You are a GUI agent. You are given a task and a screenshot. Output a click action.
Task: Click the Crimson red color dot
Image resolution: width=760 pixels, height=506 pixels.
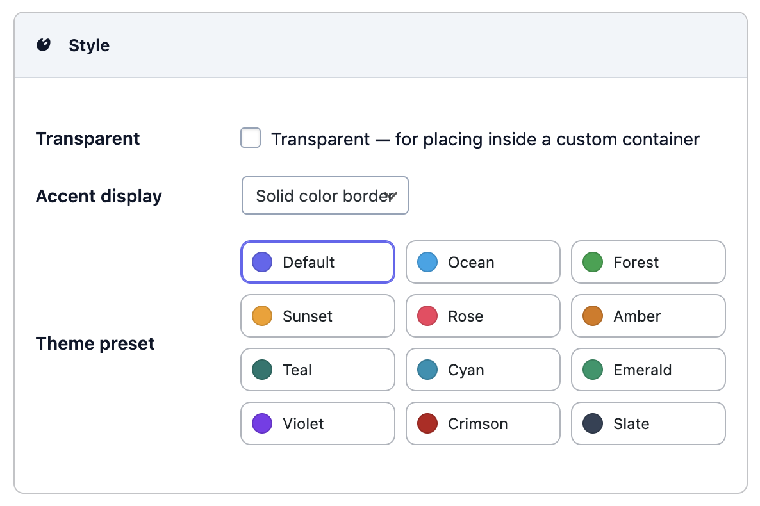[x=427, y=423]
